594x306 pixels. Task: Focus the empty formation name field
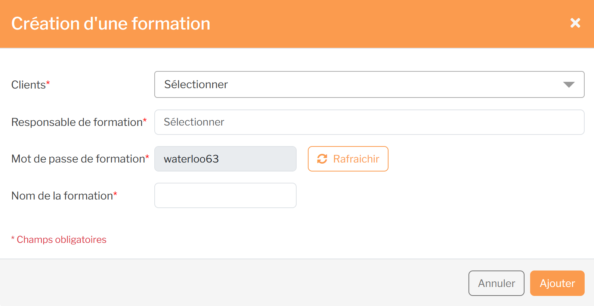pyautogui.click(x=225, y=195)
